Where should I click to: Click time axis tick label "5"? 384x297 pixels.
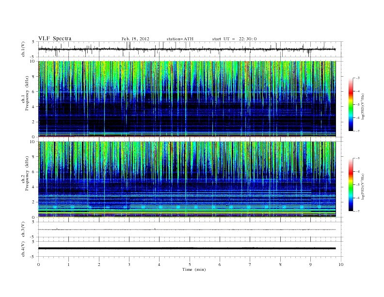click(x=190, y=264)
